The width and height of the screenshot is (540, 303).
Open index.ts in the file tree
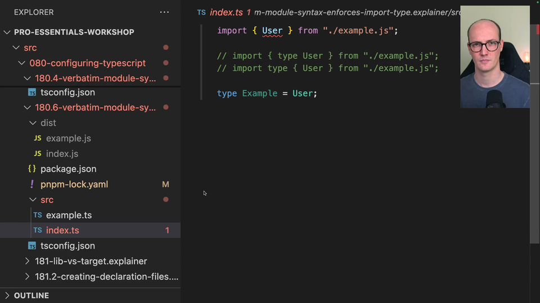[62, 230]
